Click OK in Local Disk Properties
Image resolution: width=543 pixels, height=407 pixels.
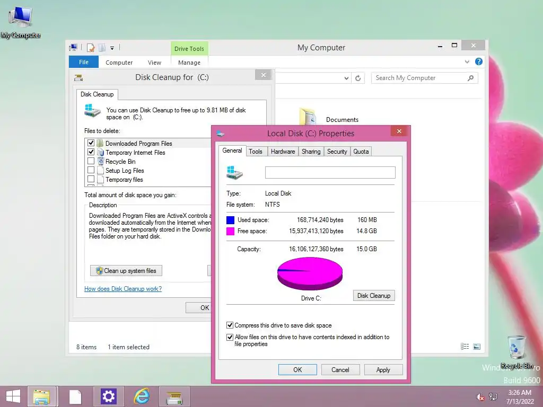[297, 369]
